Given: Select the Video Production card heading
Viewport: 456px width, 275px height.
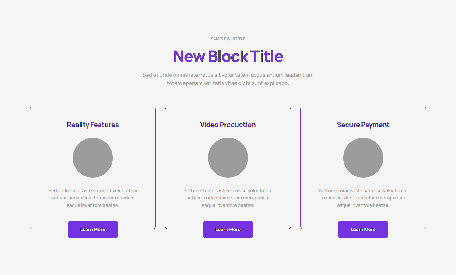Looking at the screenshot, I should (x=228, y=125).
